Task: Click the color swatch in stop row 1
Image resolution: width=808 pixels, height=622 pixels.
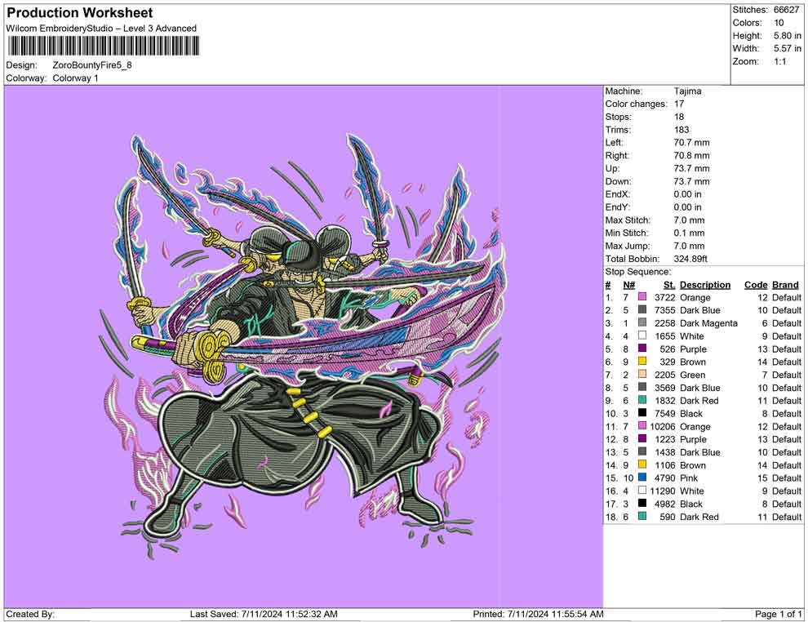Action: coord(642,298)
